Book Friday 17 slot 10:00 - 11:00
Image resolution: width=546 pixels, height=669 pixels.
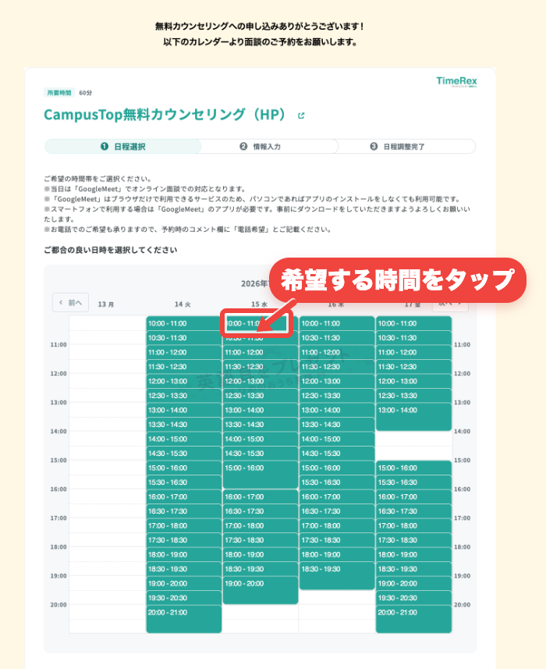point(414,323)
